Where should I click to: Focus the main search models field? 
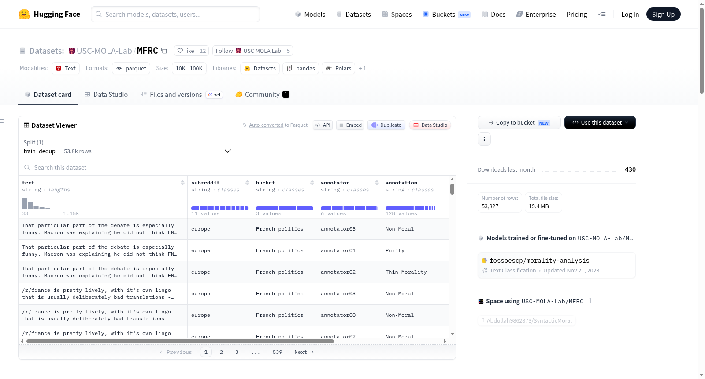pyautogui.click(x=175, y=14)
